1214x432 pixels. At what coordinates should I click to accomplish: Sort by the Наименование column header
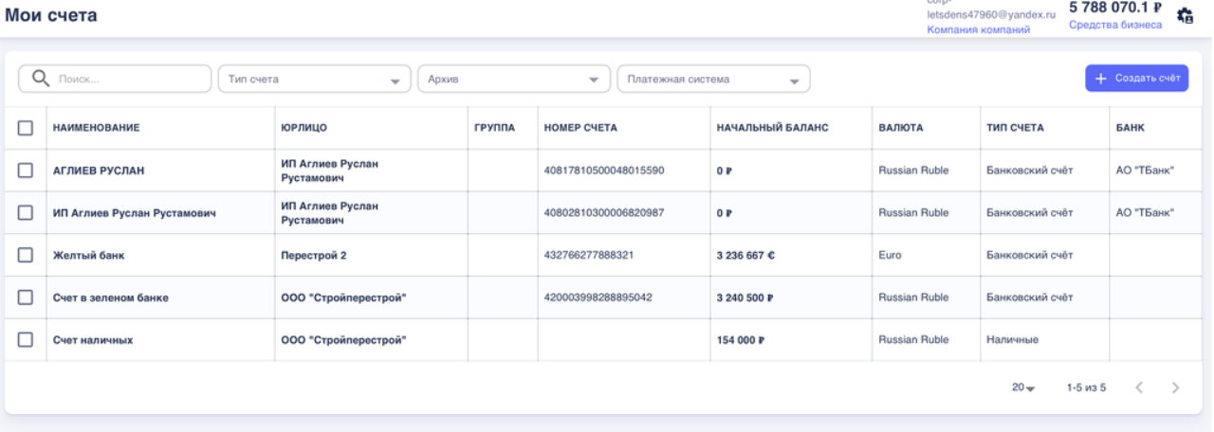click(x=97, y=128)
